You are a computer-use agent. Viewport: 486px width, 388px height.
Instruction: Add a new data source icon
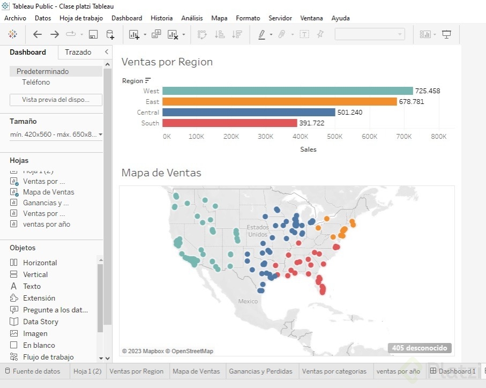click(x=110, y=34)
